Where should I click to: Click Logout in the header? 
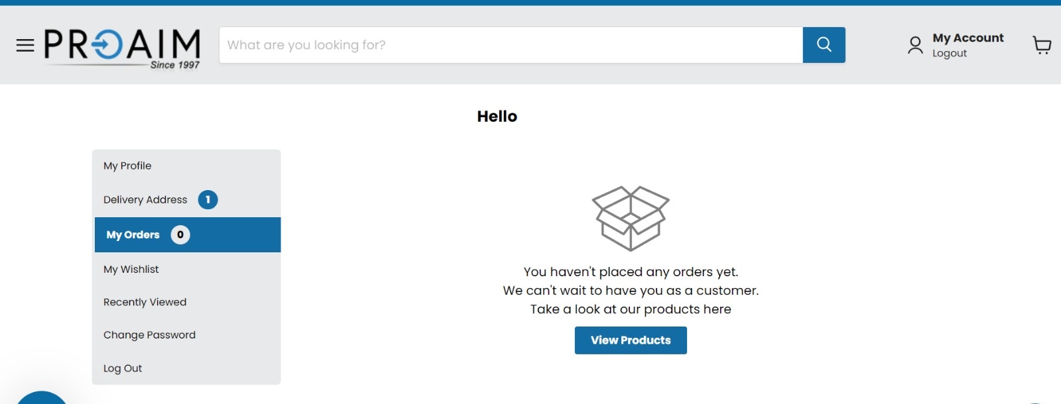click(x=949, y=54)
